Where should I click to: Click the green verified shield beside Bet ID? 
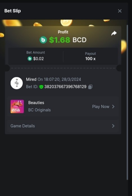point(41,87)
